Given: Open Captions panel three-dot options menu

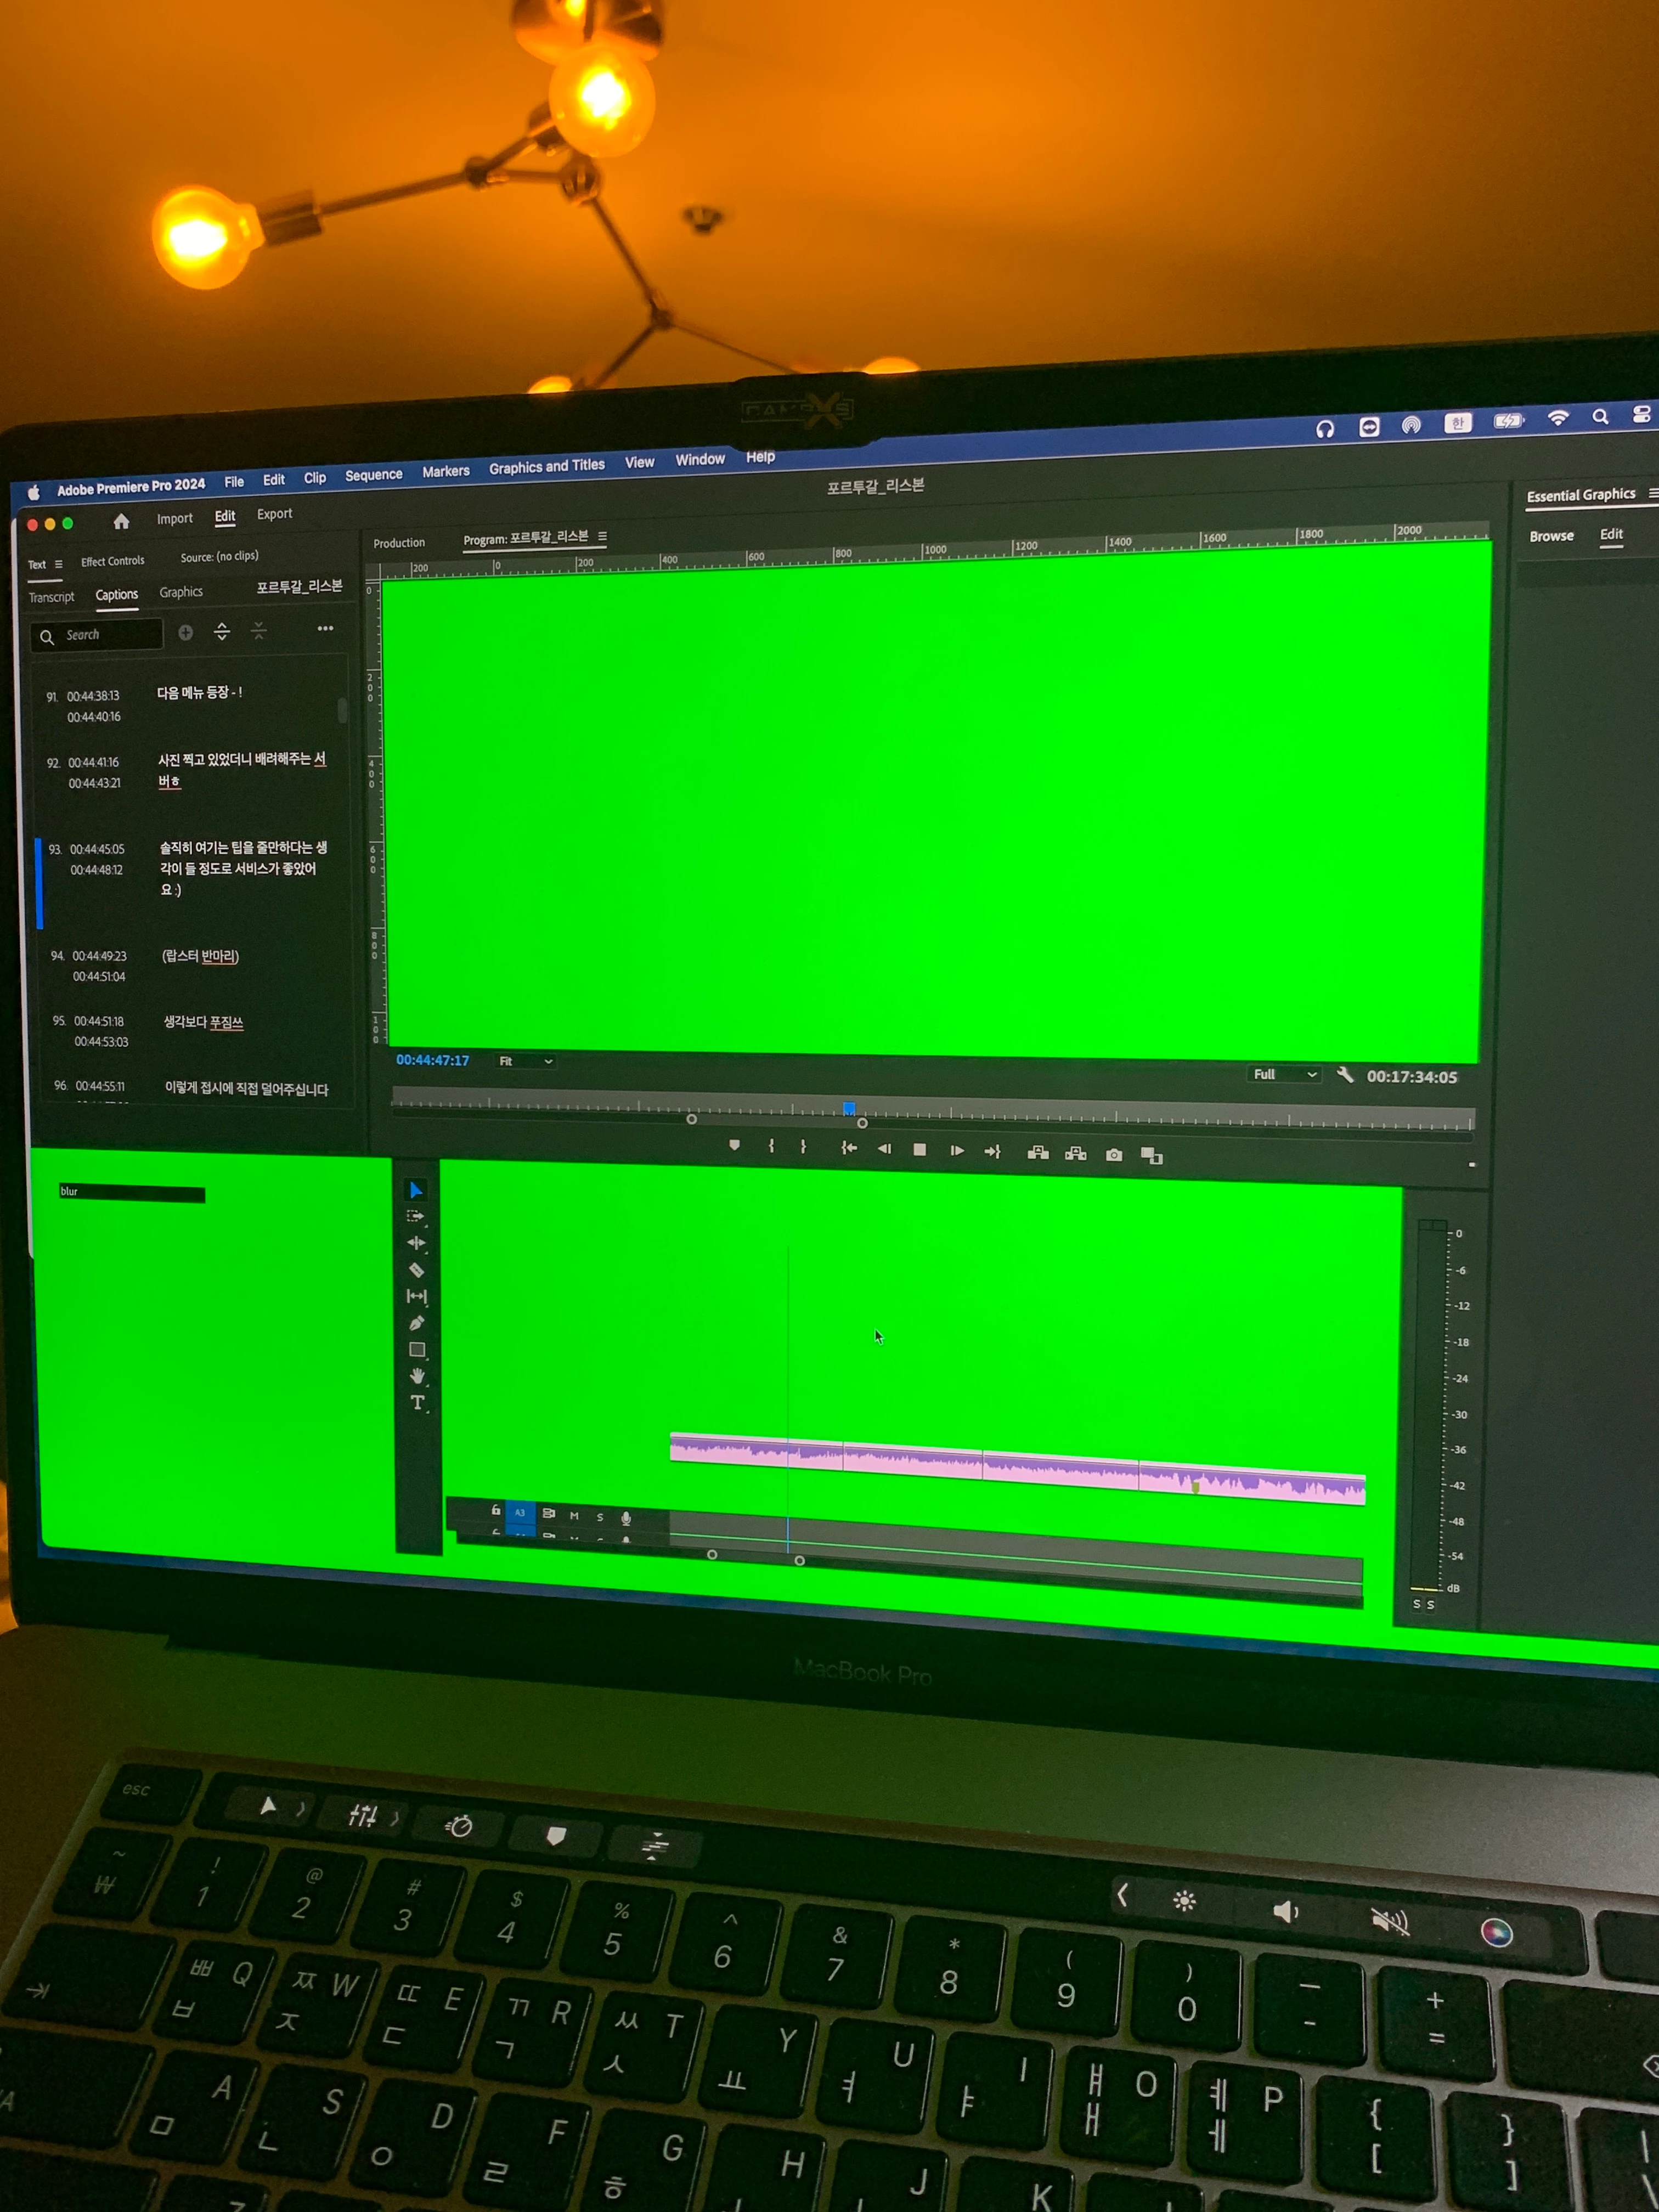Looking at the screenshot, I should pyautogui.click(x=325, y=628).
